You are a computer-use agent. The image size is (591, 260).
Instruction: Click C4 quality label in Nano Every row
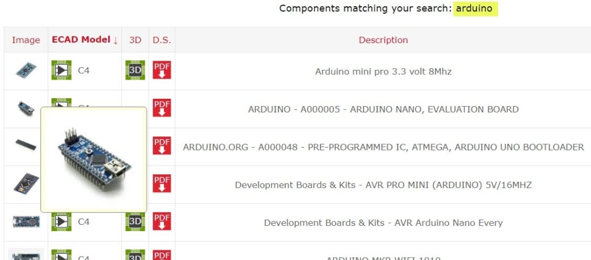point(84,222)
